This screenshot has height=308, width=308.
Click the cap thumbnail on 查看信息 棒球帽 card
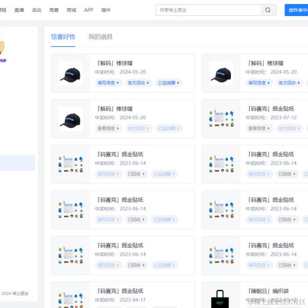coord(70,119)
